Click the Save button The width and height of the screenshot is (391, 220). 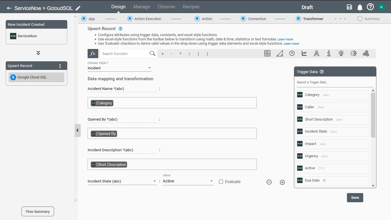(355, 198)
